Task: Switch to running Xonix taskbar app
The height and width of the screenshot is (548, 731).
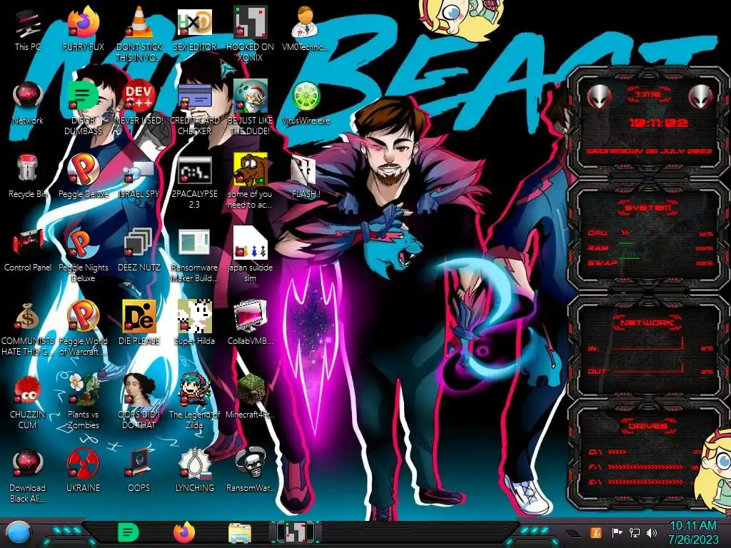Action: (296, 532)
